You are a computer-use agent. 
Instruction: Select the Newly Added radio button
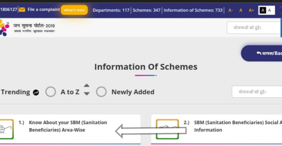coord(101,92)
